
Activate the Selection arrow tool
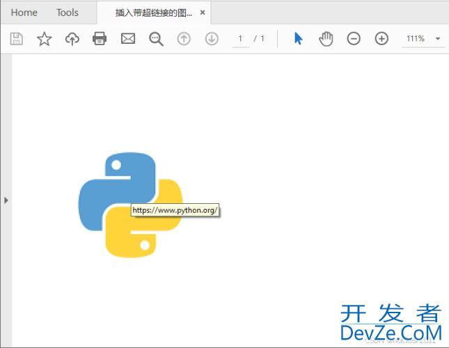point(298,39)
